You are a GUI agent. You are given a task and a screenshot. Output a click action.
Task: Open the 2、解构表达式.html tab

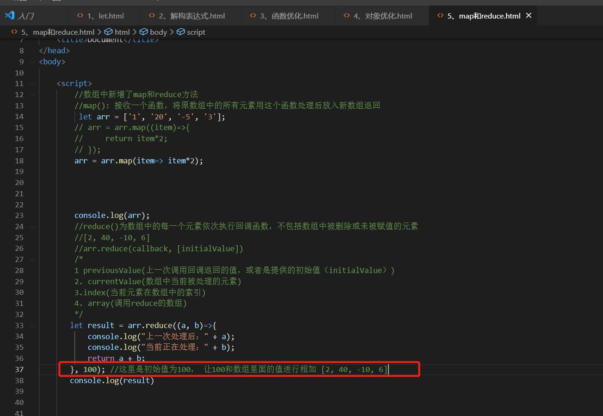click(x=191, y=16)
